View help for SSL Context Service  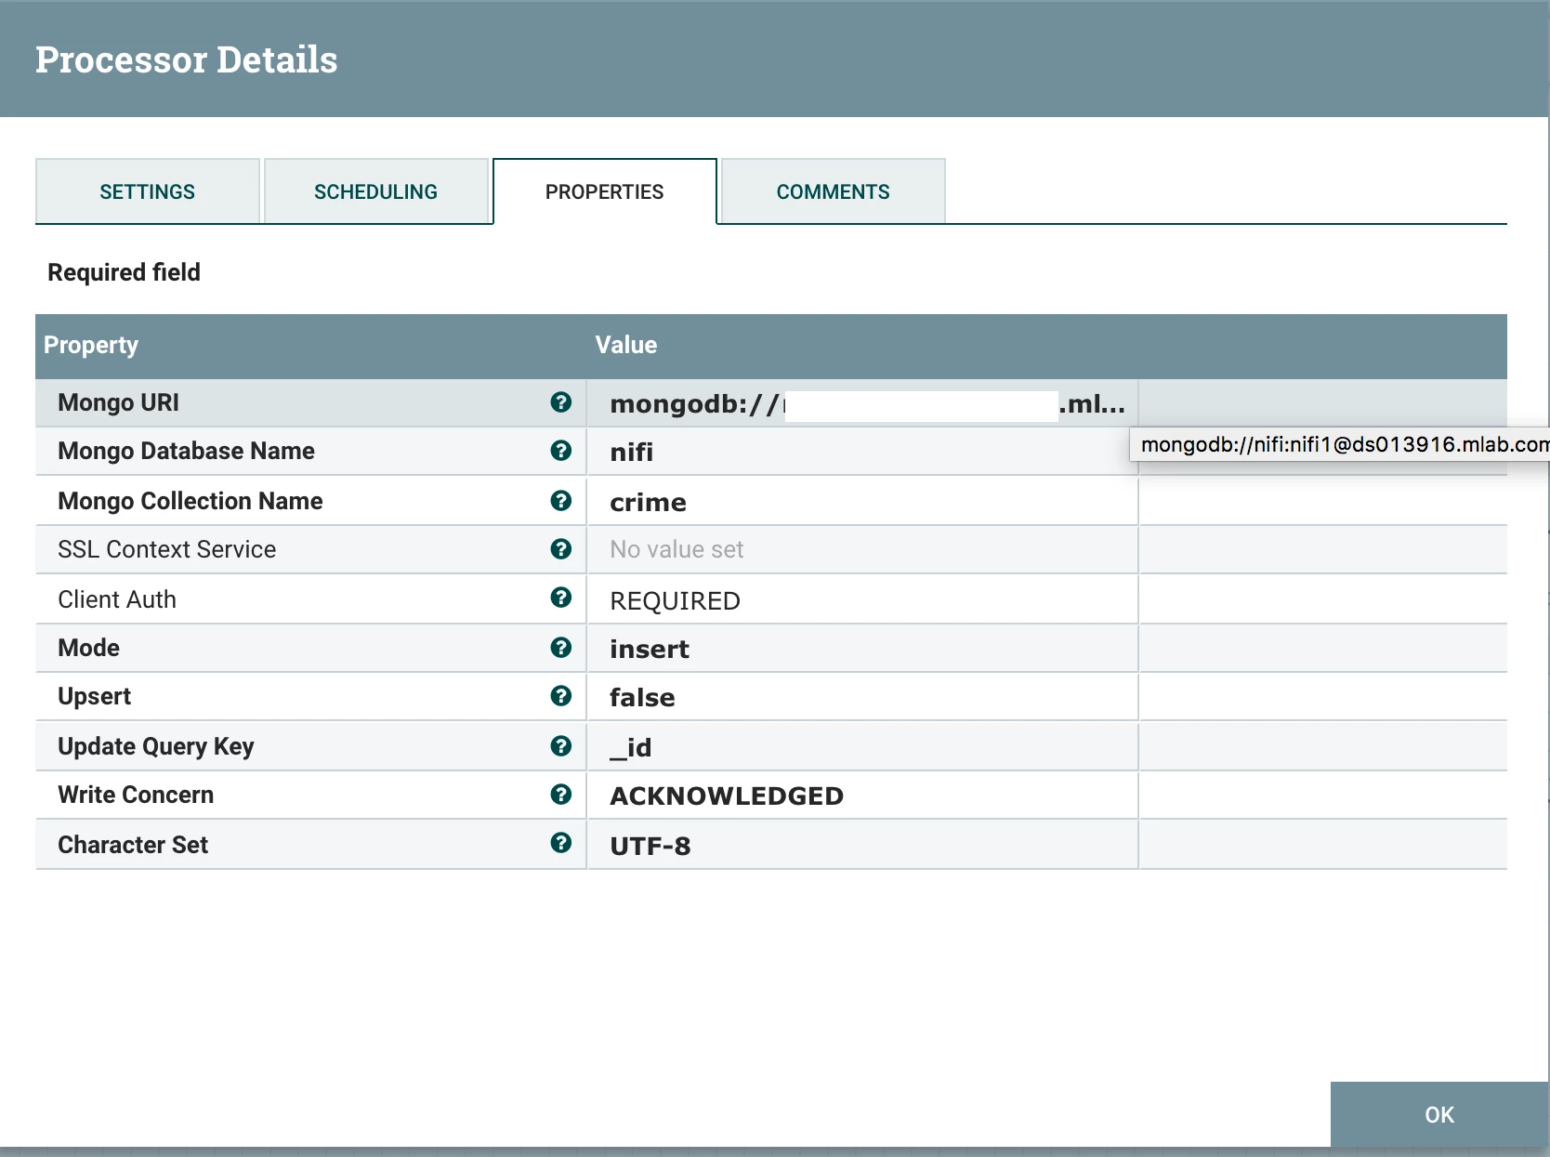coord(561,549)
